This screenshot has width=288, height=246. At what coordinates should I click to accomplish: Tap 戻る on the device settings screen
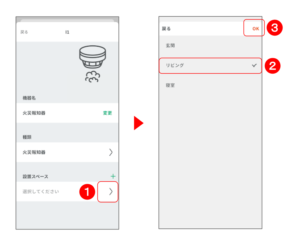tap(24, 32)
